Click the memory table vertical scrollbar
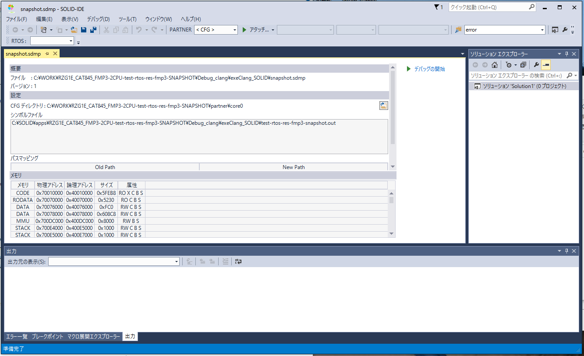 [x=391, y=213]
